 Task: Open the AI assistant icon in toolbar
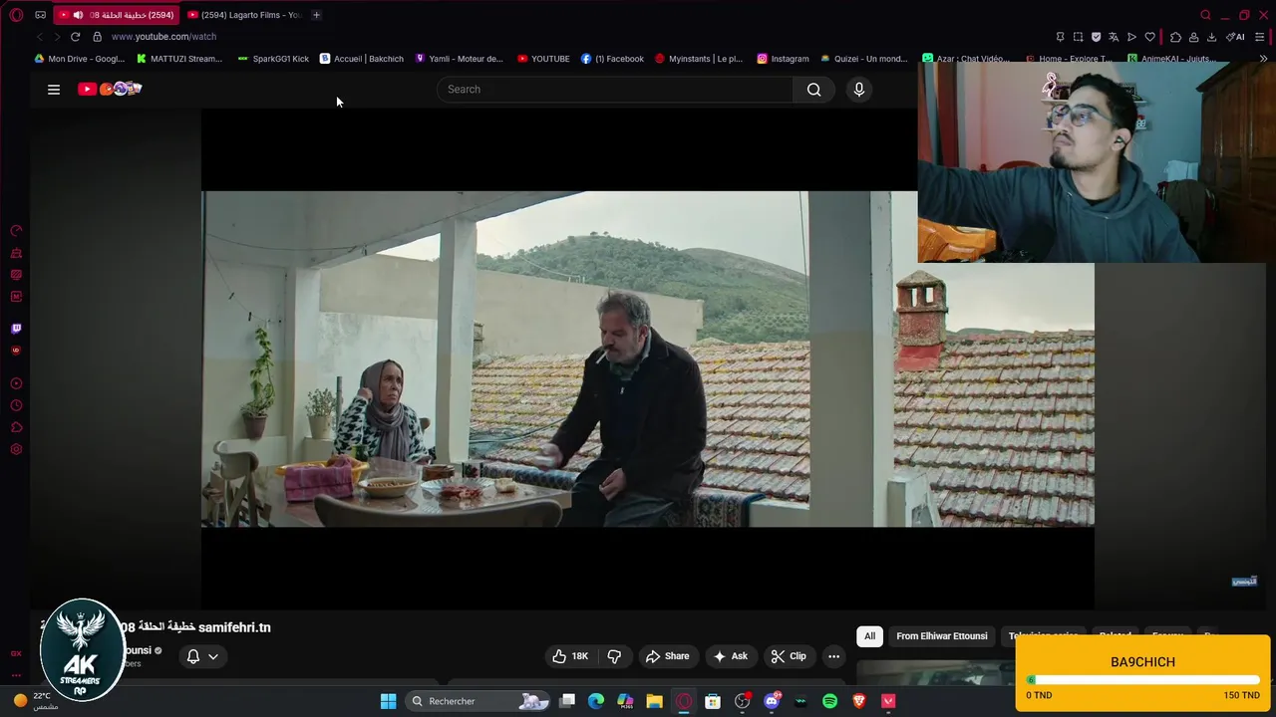(x=1236, y=37)
